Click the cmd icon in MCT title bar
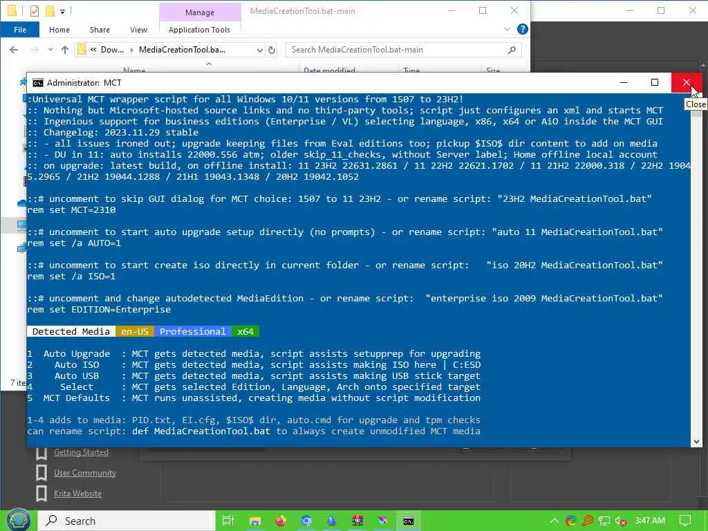 pos(38,83)
